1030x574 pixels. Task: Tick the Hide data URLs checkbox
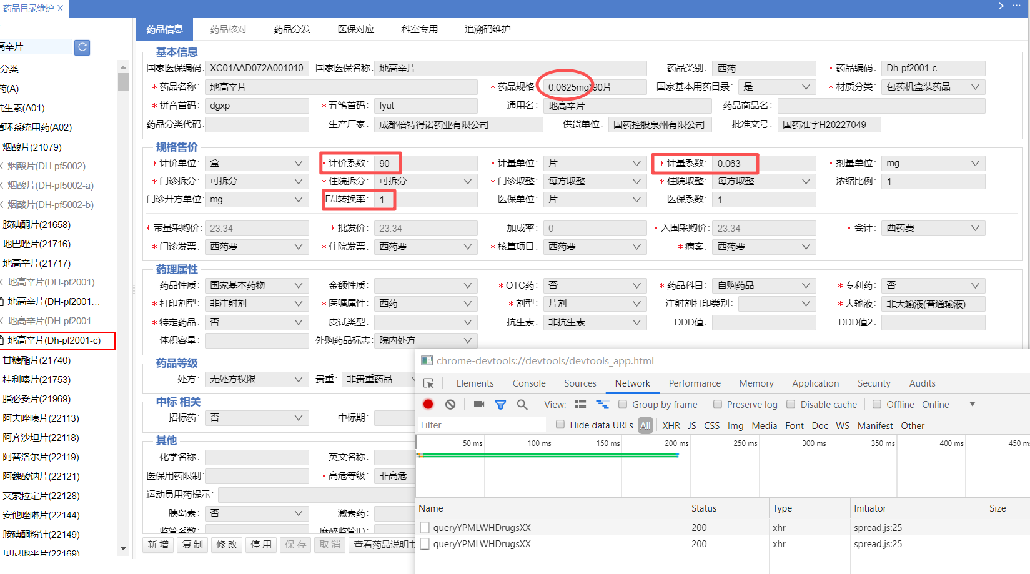560,425
